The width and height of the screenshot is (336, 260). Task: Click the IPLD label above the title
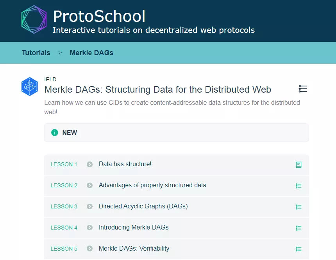(50, 79)
